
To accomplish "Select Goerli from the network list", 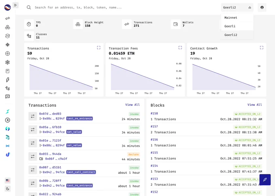I will (237, 26).
